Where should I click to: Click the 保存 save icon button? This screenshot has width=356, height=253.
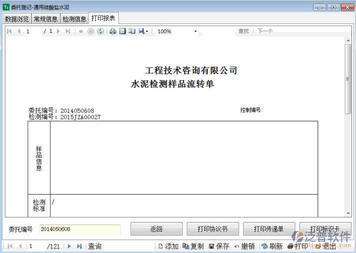click(x=219, y=246)
